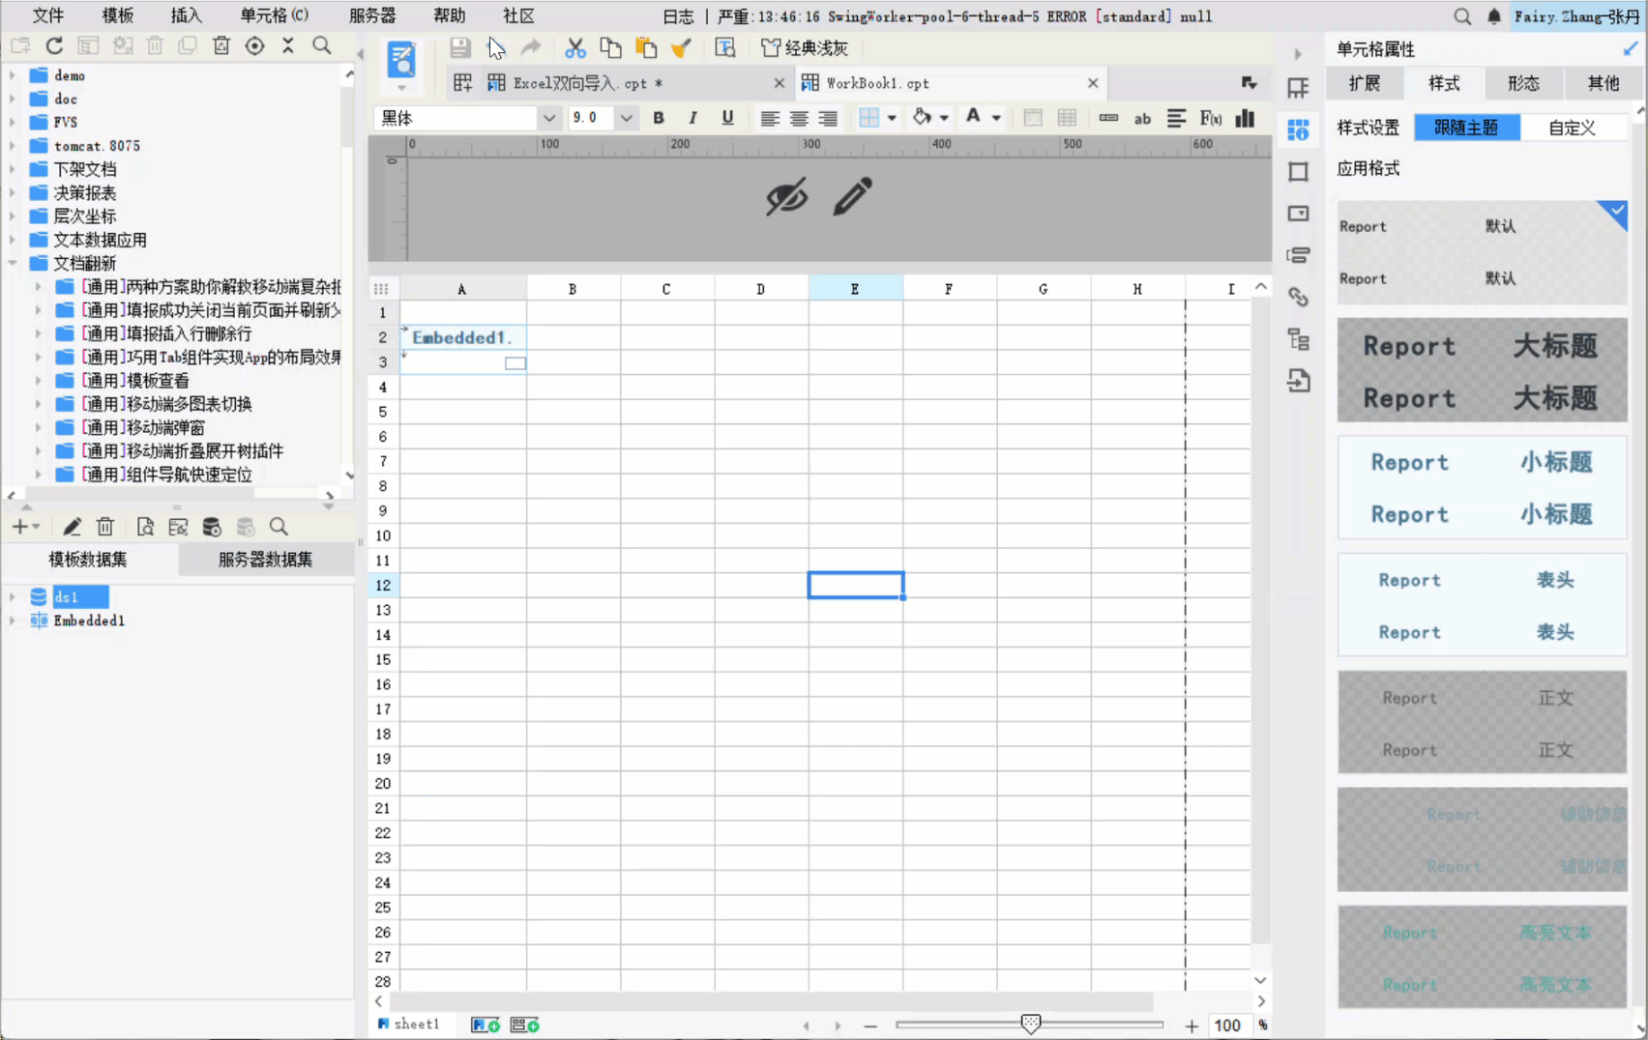Select cell A2 containing Embedded1
The width and height of the screenshot is (1648, 1040).
463,337
